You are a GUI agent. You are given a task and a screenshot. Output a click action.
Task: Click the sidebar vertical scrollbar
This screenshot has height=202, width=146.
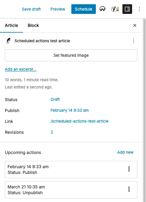tap(144, 110)
